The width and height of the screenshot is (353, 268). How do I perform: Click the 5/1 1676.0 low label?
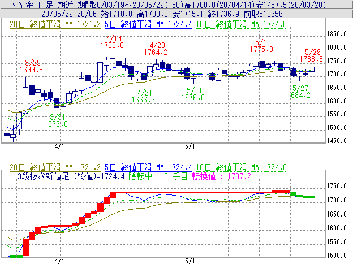coord(193,94)
